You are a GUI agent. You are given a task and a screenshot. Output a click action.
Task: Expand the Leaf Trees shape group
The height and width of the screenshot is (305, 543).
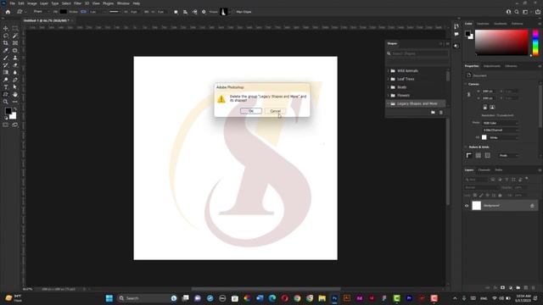[x=389, y=79]
